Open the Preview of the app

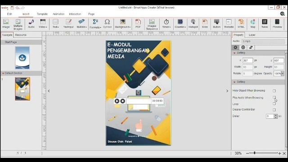point(277,24)
